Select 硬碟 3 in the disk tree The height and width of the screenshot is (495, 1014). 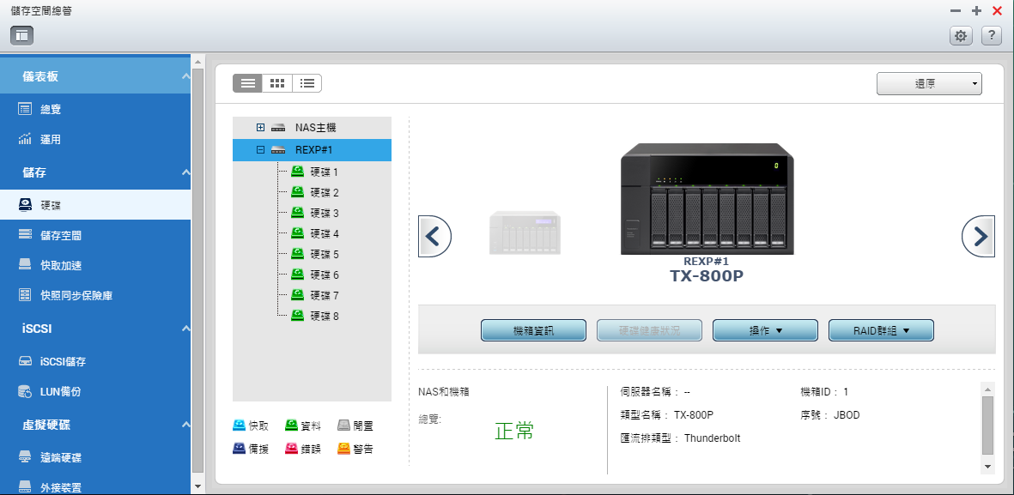[324, 213]
